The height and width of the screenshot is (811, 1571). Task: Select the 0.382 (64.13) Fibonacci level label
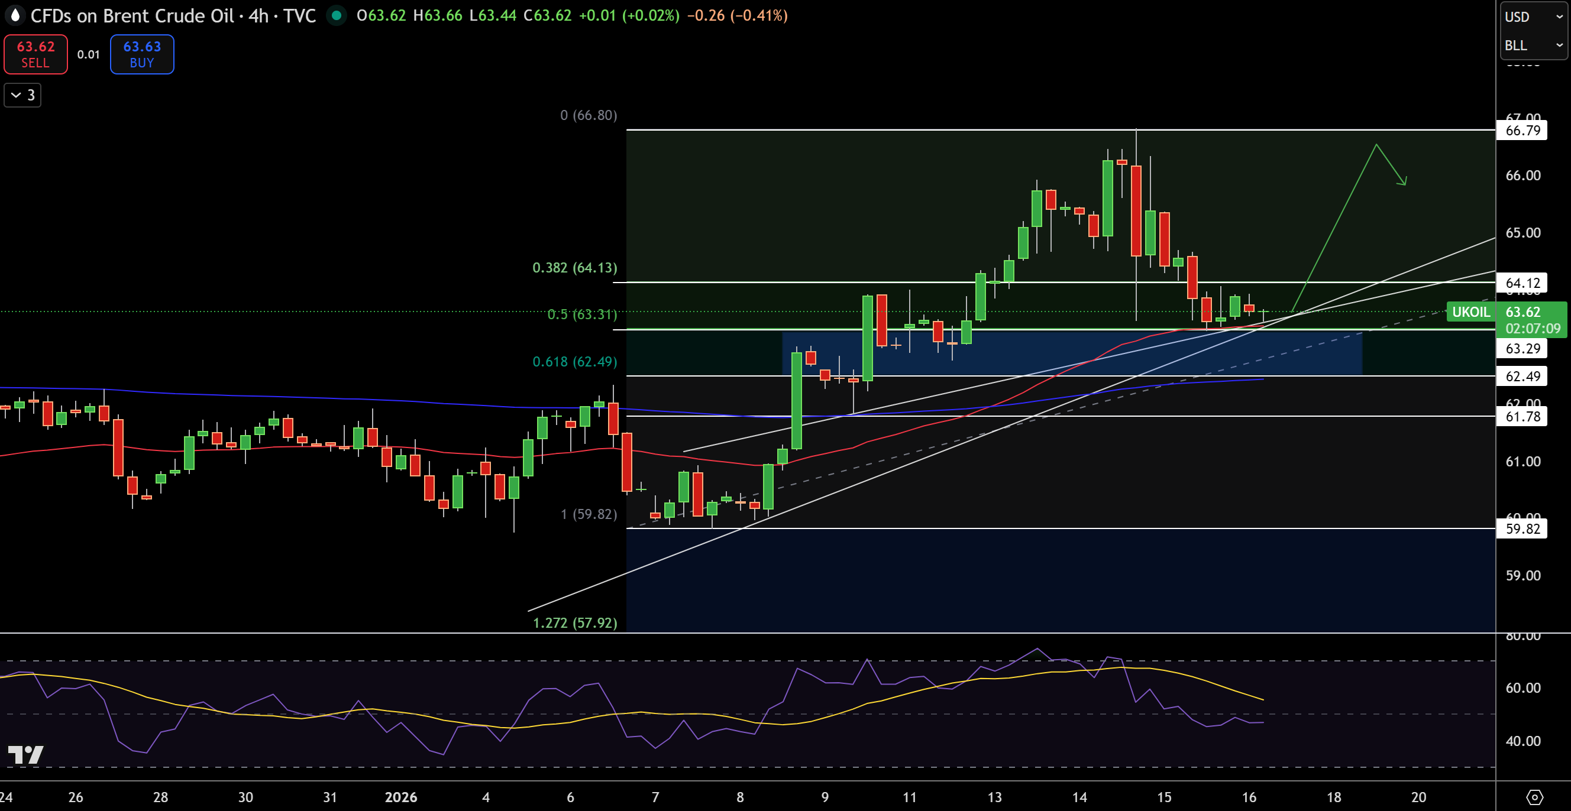574,268
